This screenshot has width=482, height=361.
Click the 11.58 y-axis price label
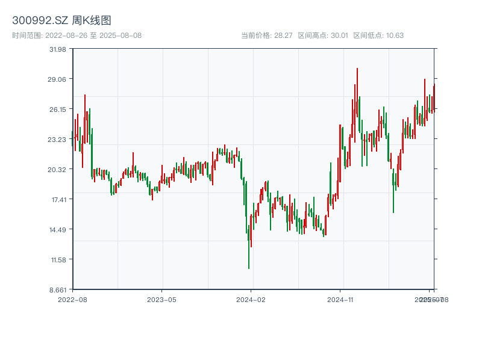(58, 260)
